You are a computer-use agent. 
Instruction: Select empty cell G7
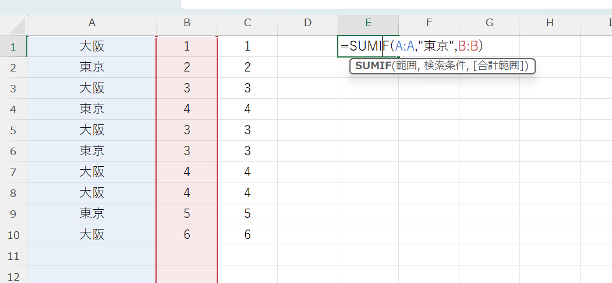pyautogui.click(x=489, y=172)
